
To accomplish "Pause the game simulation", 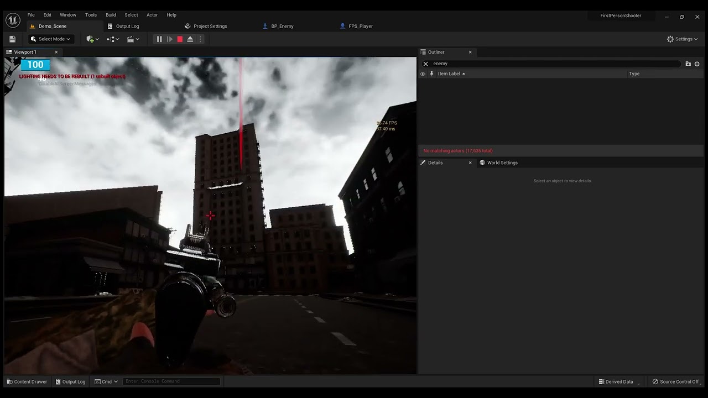I will (159, 39).
